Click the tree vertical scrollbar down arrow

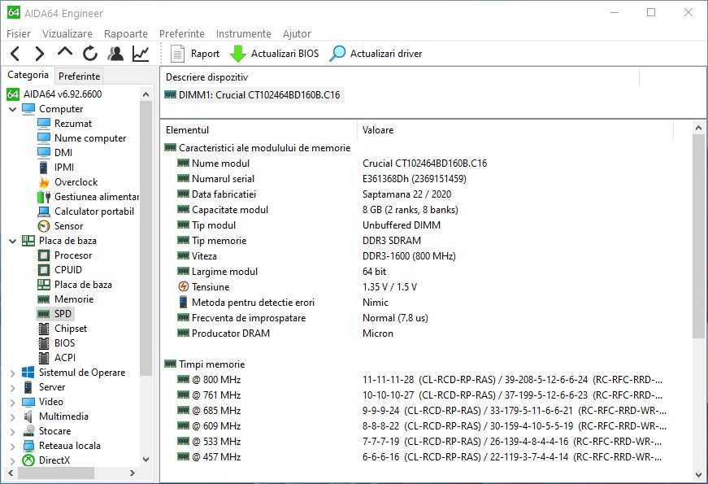point(146,459)
